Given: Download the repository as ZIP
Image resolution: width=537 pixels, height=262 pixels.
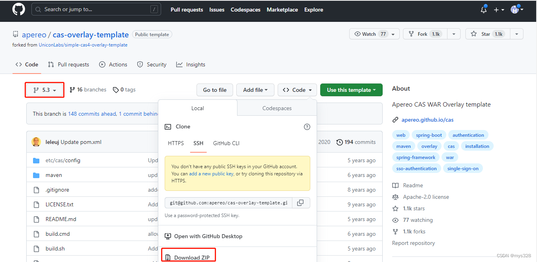Looking at the screenshot, I should tap(188, 257).
